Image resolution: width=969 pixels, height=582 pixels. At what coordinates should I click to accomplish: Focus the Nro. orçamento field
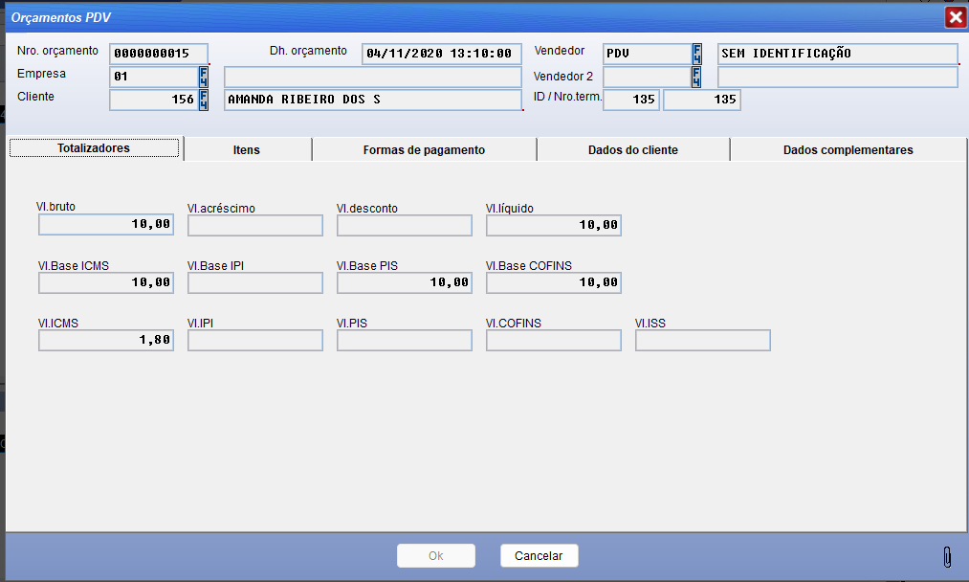click(159, 54)
